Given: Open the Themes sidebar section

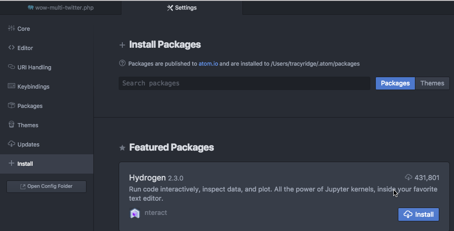Looking at the screenshot, I should click(x=46, y=125).
